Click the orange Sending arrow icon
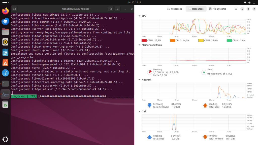258x145 pixels. point(205,105)
